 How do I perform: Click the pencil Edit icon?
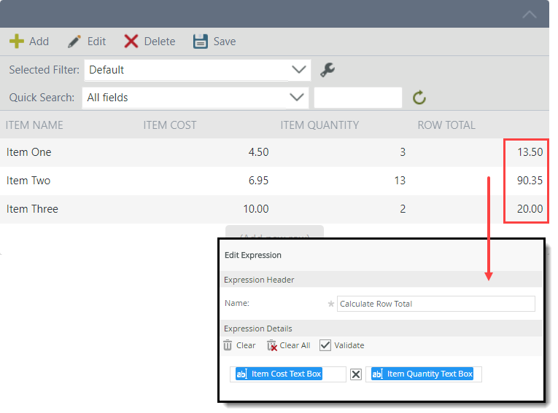pos(74,42)
